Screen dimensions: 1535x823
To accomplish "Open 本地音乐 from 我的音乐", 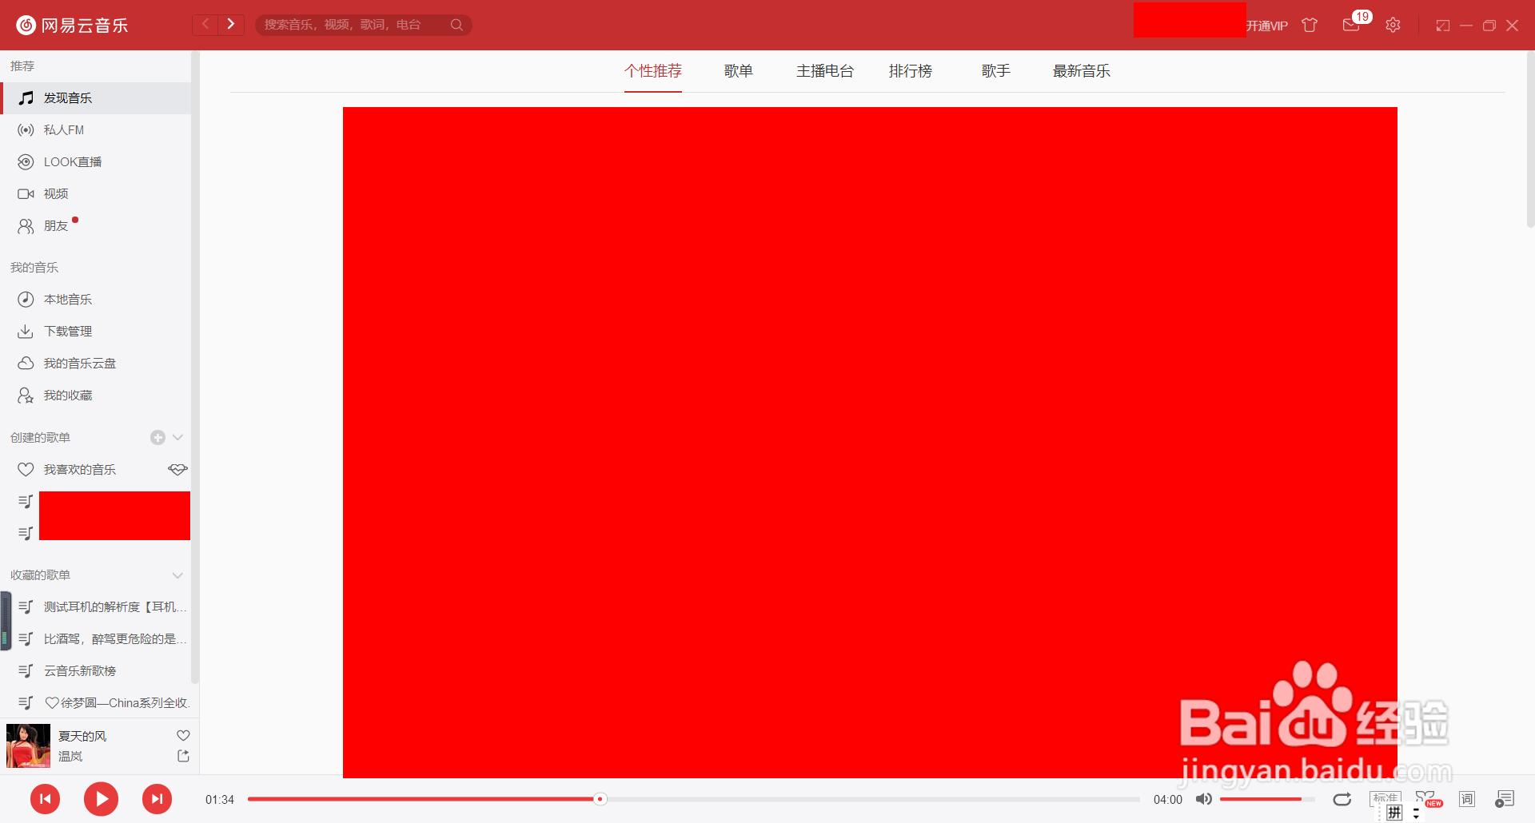I will click(67, 299).
